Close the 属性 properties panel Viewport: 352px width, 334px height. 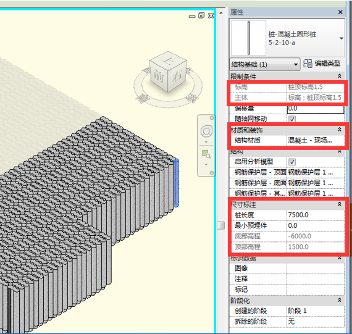pyautogui.click(x=340, y=12)
